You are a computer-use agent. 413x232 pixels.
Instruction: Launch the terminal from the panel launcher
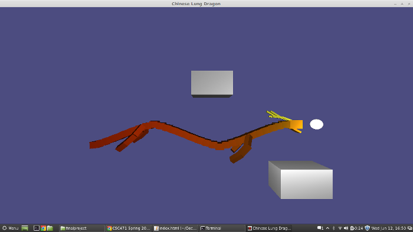pyautogui.click(x=37, y=228)
